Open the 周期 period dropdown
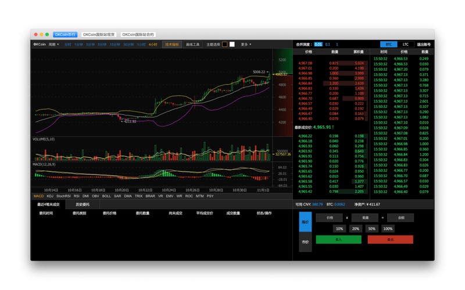This screenshot has height=290, width=465. 53,45
